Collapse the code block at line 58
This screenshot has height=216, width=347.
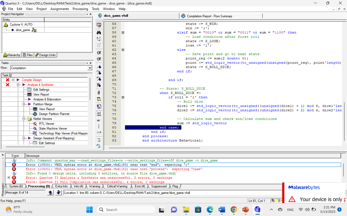(x=123, y=32)
